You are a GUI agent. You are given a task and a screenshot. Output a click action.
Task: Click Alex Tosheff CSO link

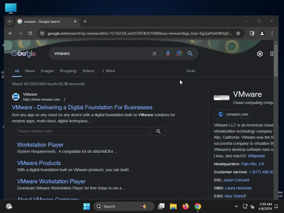point(235,196)
